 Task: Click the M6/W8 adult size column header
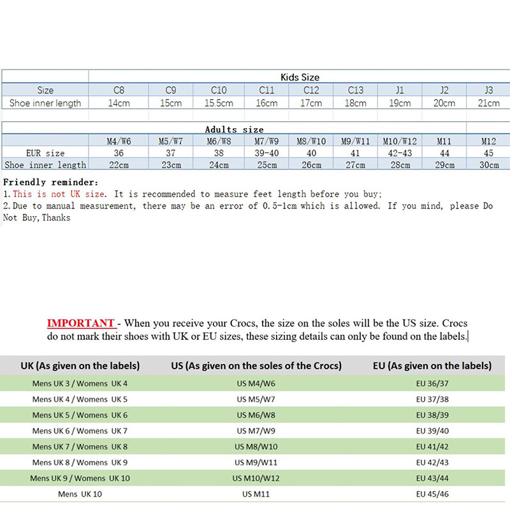pyautogui.click(x=219, y=141)
